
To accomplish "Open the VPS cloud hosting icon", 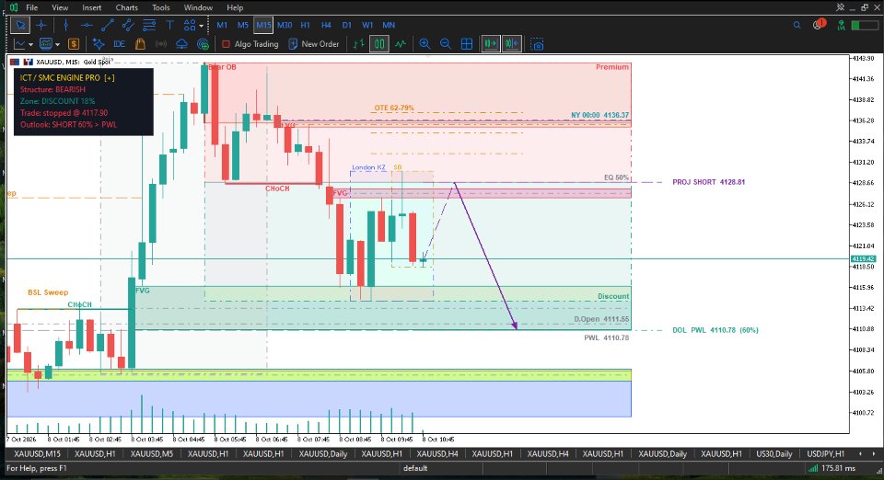I will coord(181,44).
